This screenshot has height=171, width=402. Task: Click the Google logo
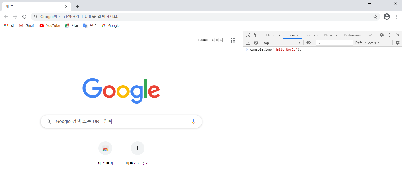click(x=121, y=90)
